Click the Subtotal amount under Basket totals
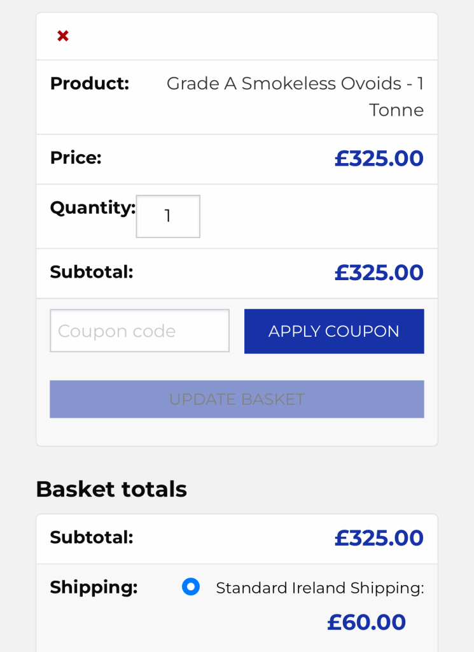474x652 pixels. [379, 538]
